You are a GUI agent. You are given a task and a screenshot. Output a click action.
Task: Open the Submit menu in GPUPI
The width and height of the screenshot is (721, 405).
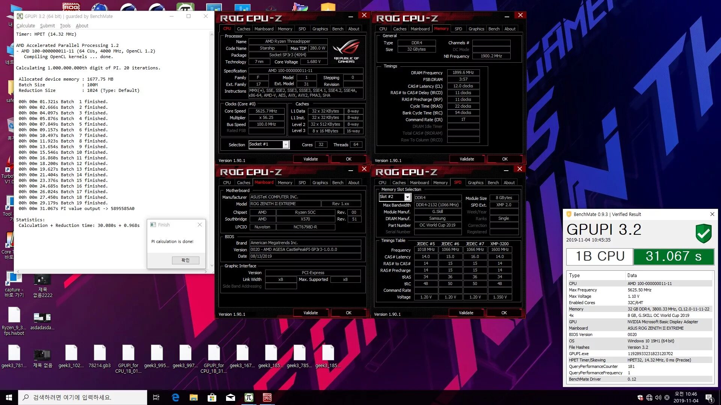(x=47, y=26)
